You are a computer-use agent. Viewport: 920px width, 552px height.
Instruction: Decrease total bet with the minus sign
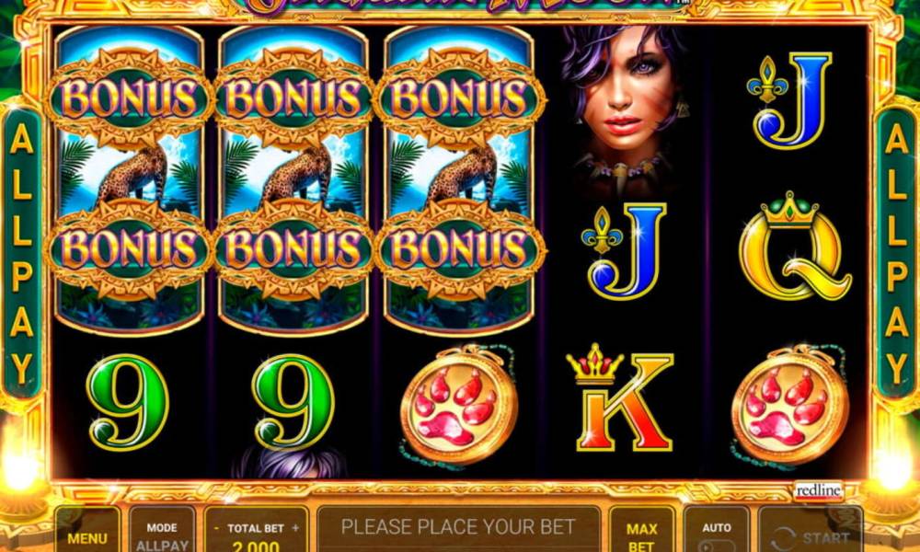[x=216, y=528]
